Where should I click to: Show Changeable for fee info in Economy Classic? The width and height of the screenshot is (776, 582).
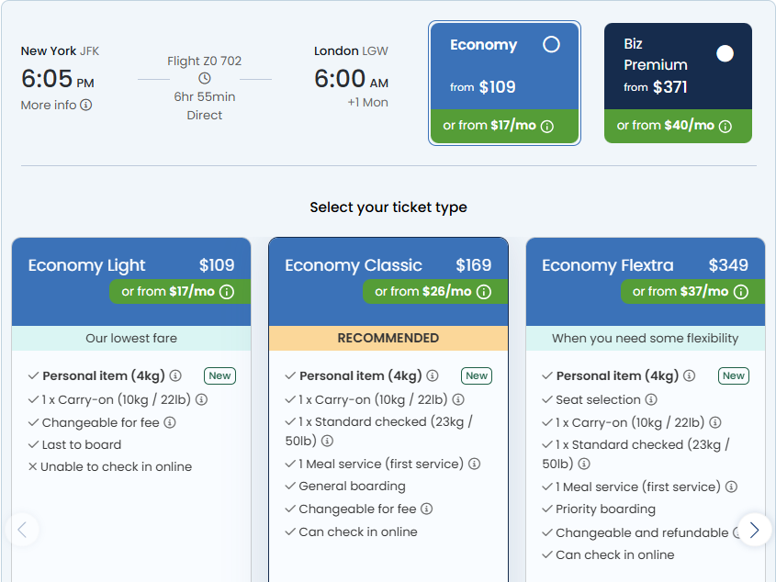(427, 509)
